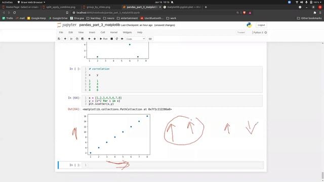The height and width of the screenshot is (182, 324).
Task: Click the cell containing plt.scatter(x,y)
Action: 172,101
